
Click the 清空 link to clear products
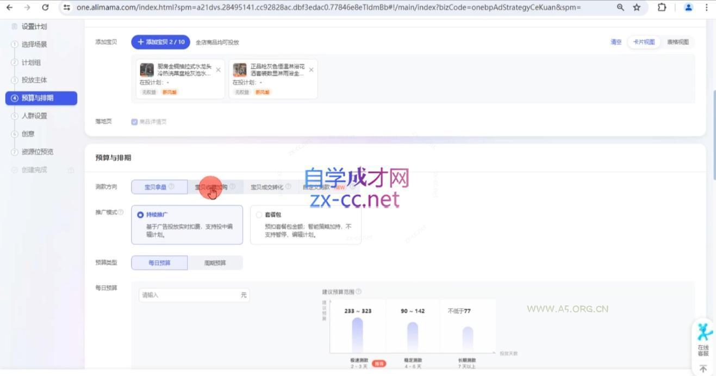tap(615, 41)
